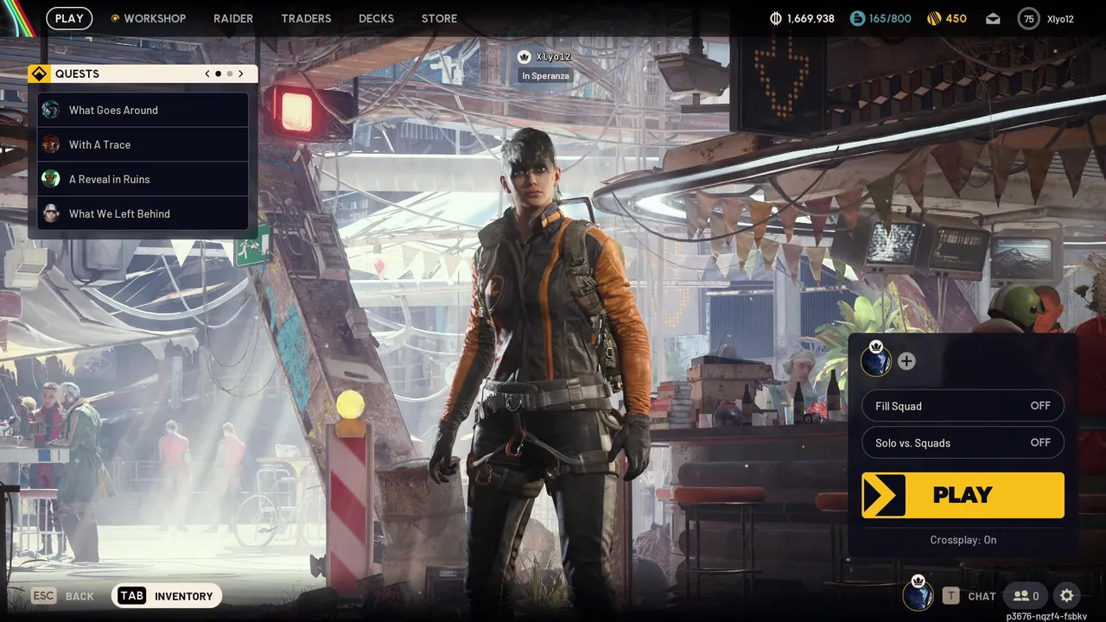This screenshot has height=622, width=1106.
Task: Click the blue 165/800 currency counter
Action: [x=880, y=18]
